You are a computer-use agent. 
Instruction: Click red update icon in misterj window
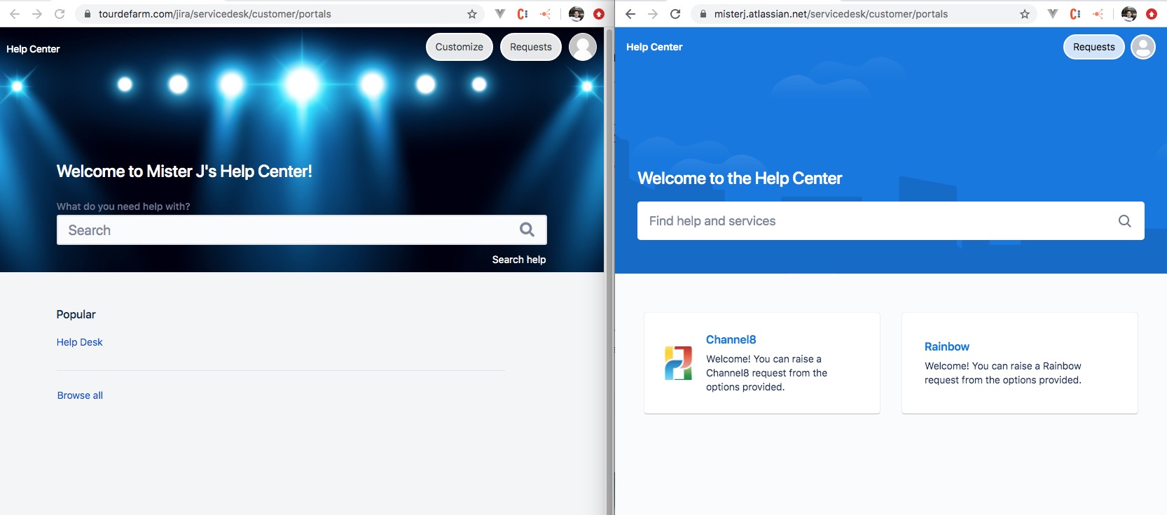1152,14
